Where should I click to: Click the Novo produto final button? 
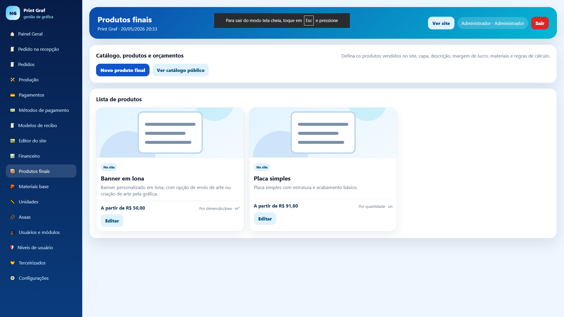tap(123, 70)
